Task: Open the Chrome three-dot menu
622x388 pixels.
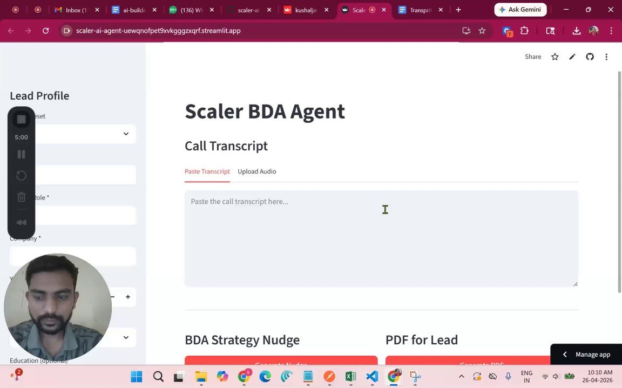Action: (611, 31)
